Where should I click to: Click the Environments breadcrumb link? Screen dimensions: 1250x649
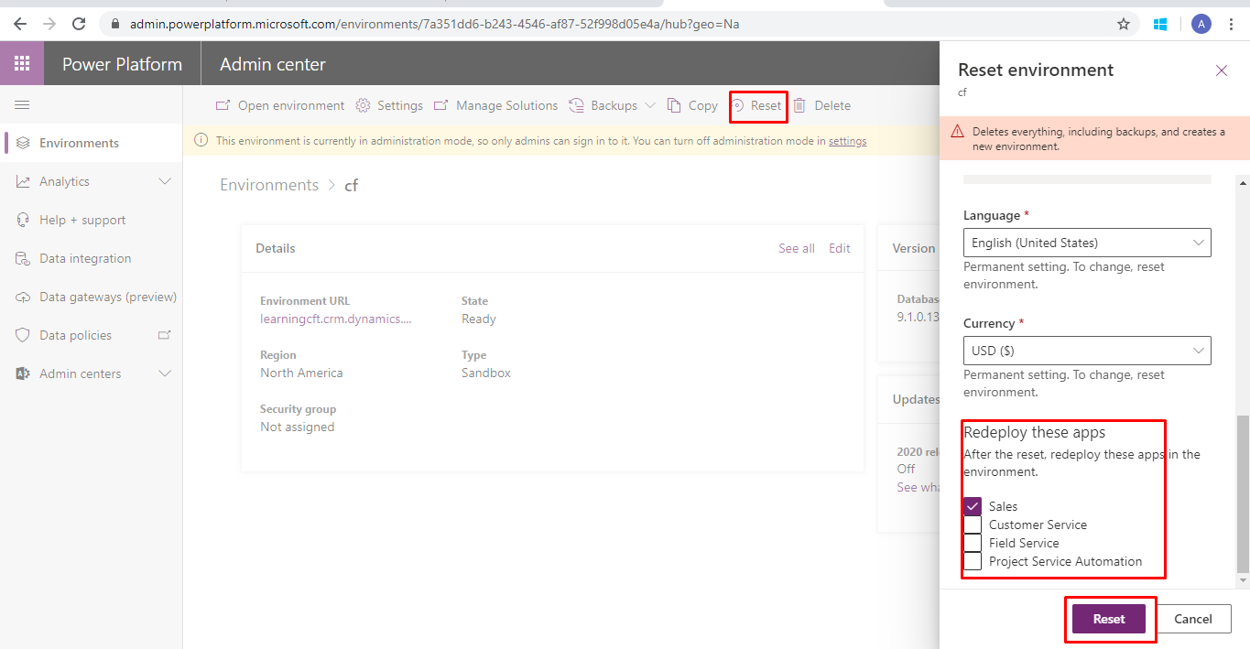pos(269,185)
